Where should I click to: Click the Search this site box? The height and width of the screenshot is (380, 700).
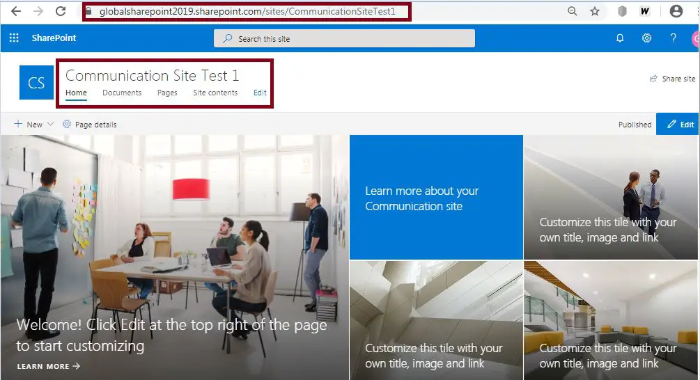point(344,38)
